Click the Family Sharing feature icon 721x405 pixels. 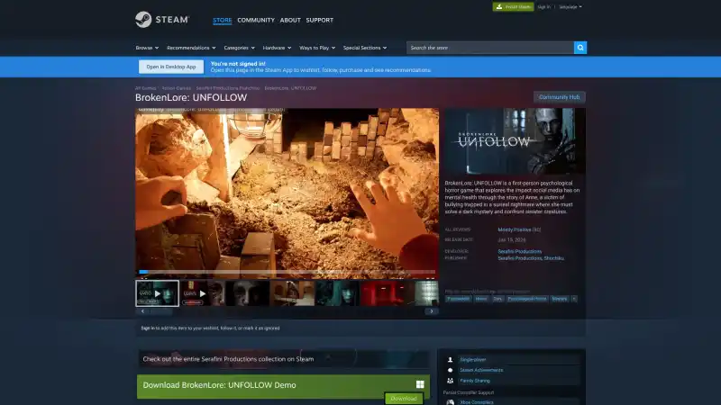pyautogui.click(x=450, y=381)
